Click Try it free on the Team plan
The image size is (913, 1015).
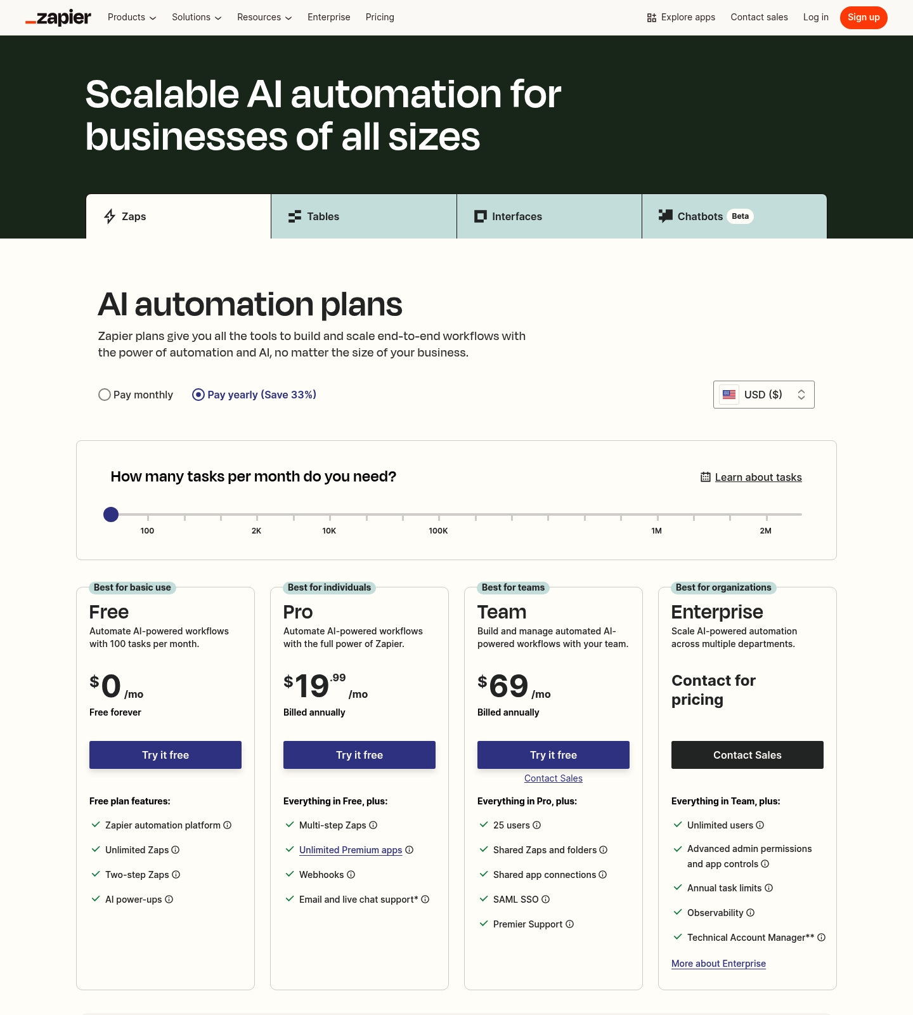554,755
